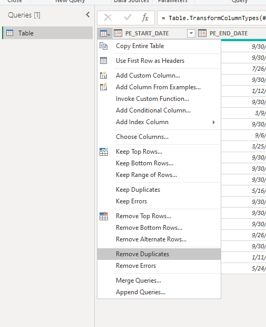Image resolution: width=266 pixels, height=327 pixels.
Task: Click the PE_START_DATE data type icon
Action: pyautogui.click(x=118, y=33)
